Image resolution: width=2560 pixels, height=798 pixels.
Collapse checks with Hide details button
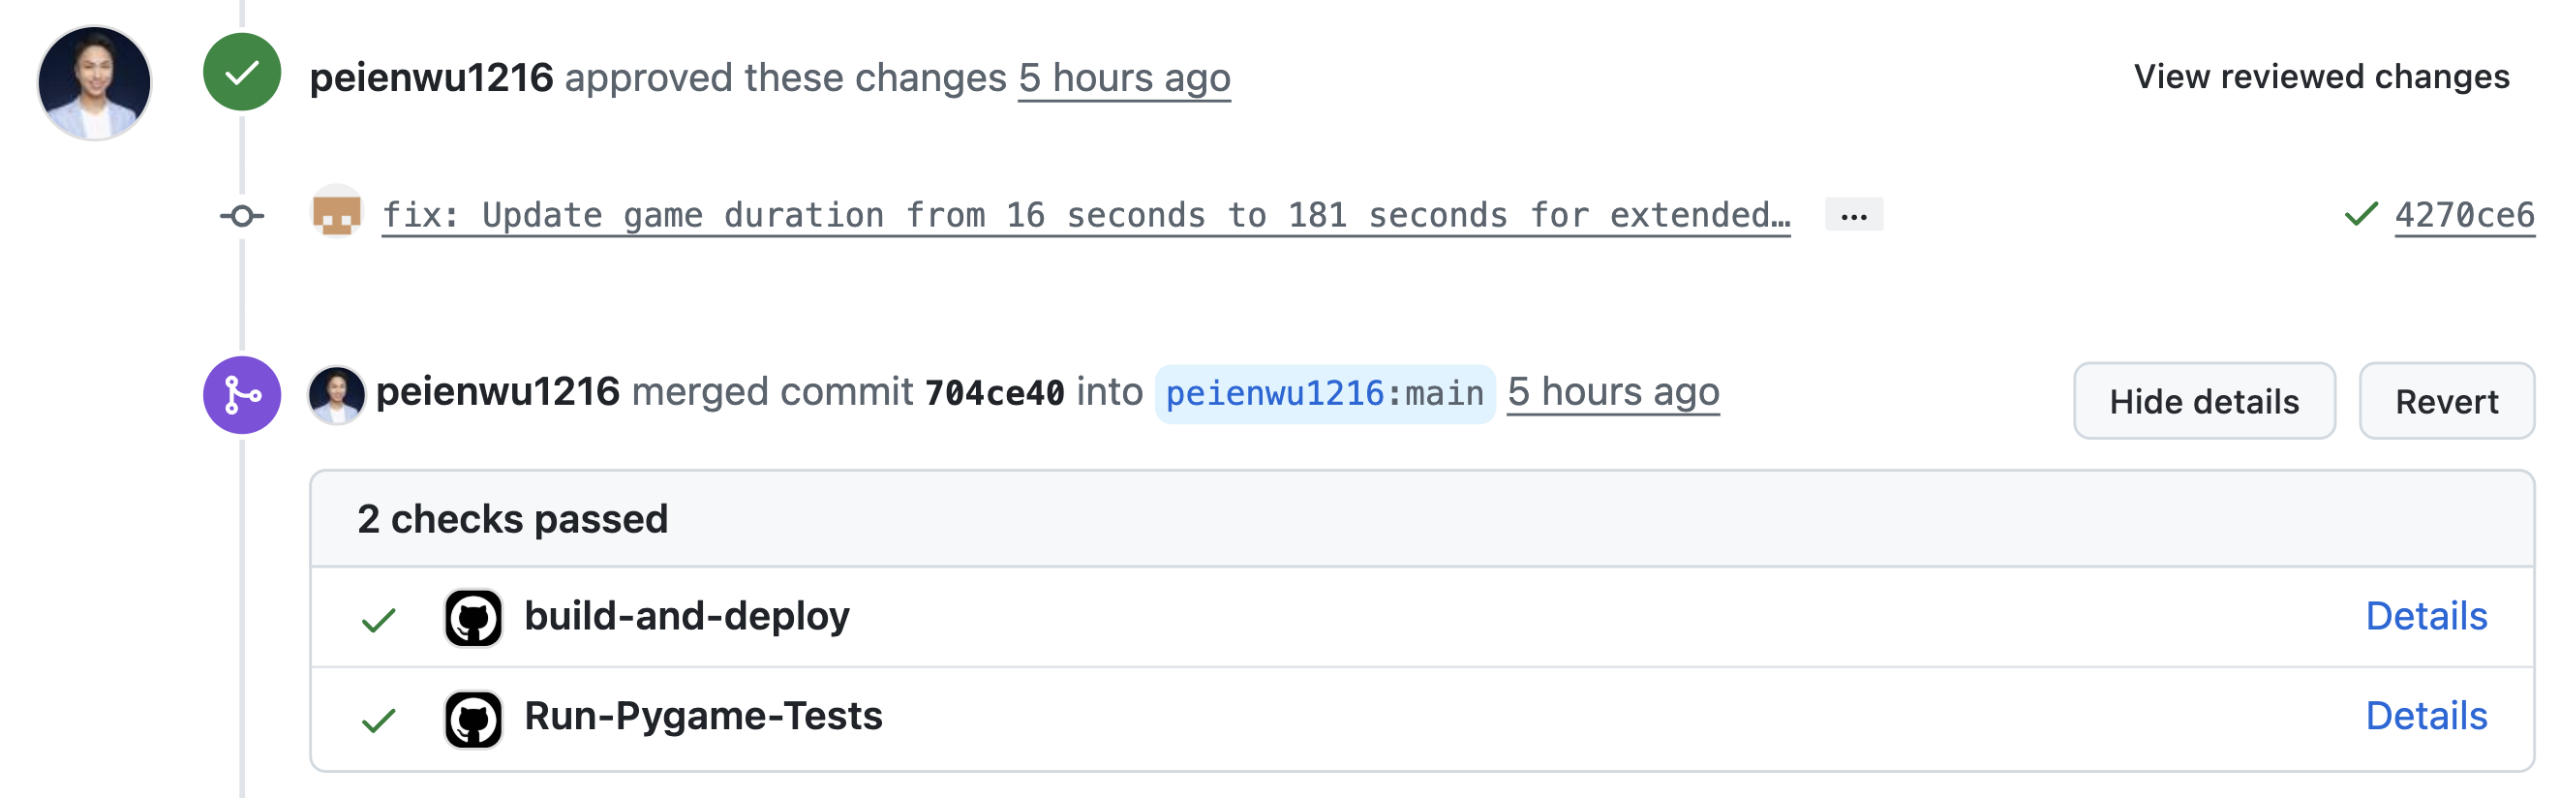2204,401
